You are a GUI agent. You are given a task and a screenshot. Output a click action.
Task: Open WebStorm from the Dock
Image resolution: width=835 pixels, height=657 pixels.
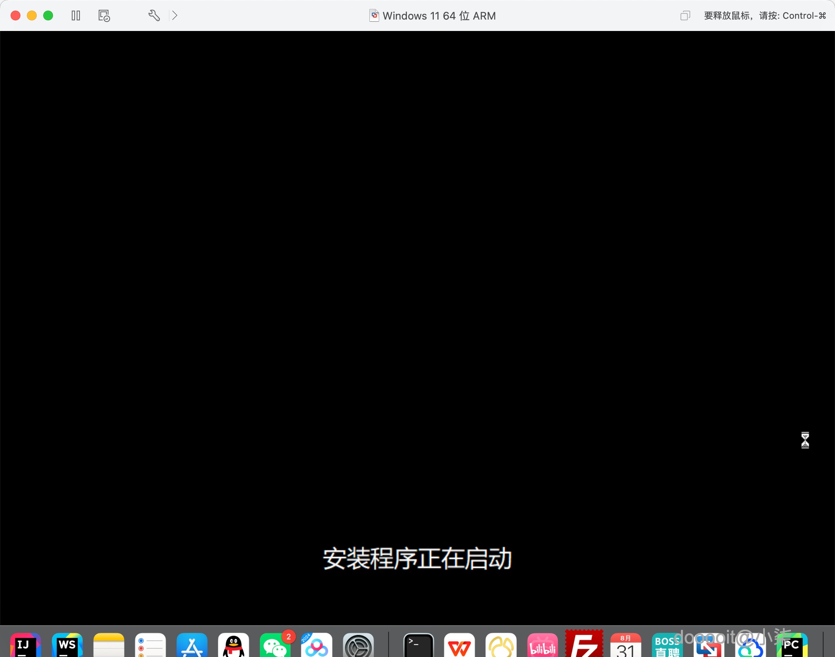click(67, 645)
